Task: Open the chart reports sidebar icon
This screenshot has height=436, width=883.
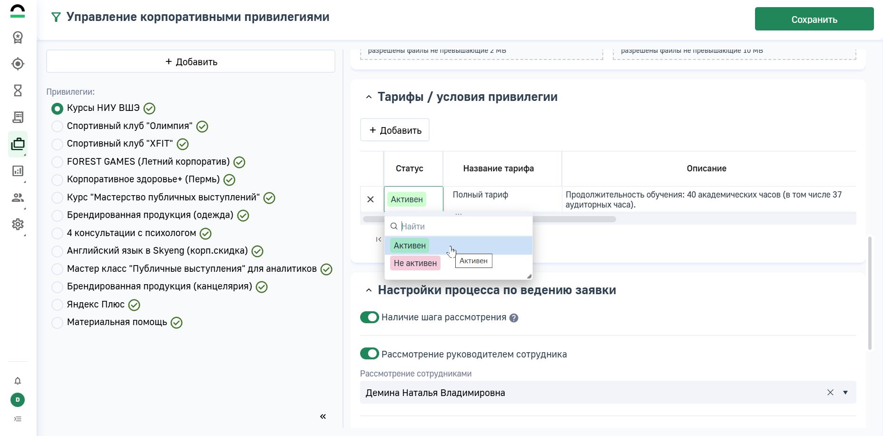Action: tap(18, 171)
